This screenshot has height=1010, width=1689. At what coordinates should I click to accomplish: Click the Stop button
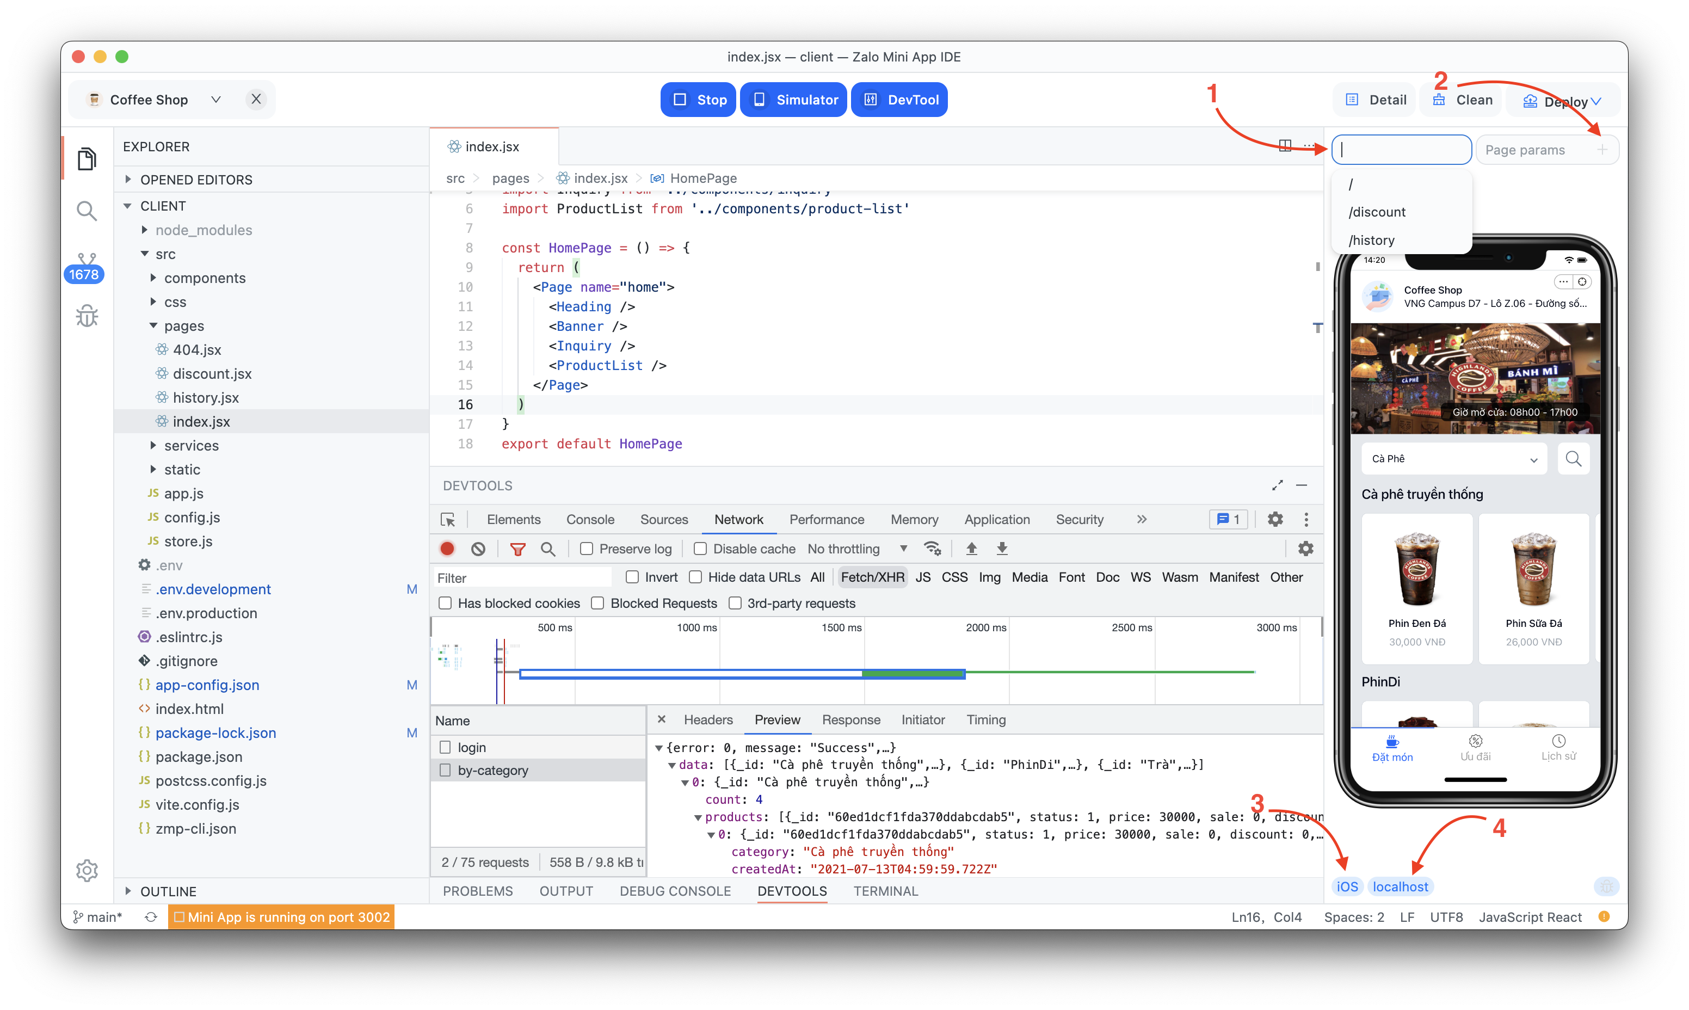pos(698,100)
